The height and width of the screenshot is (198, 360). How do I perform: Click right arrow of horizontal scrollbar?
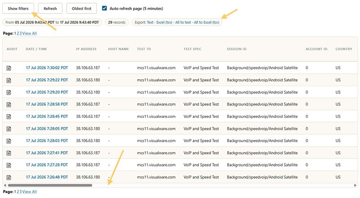coord(355,185)
